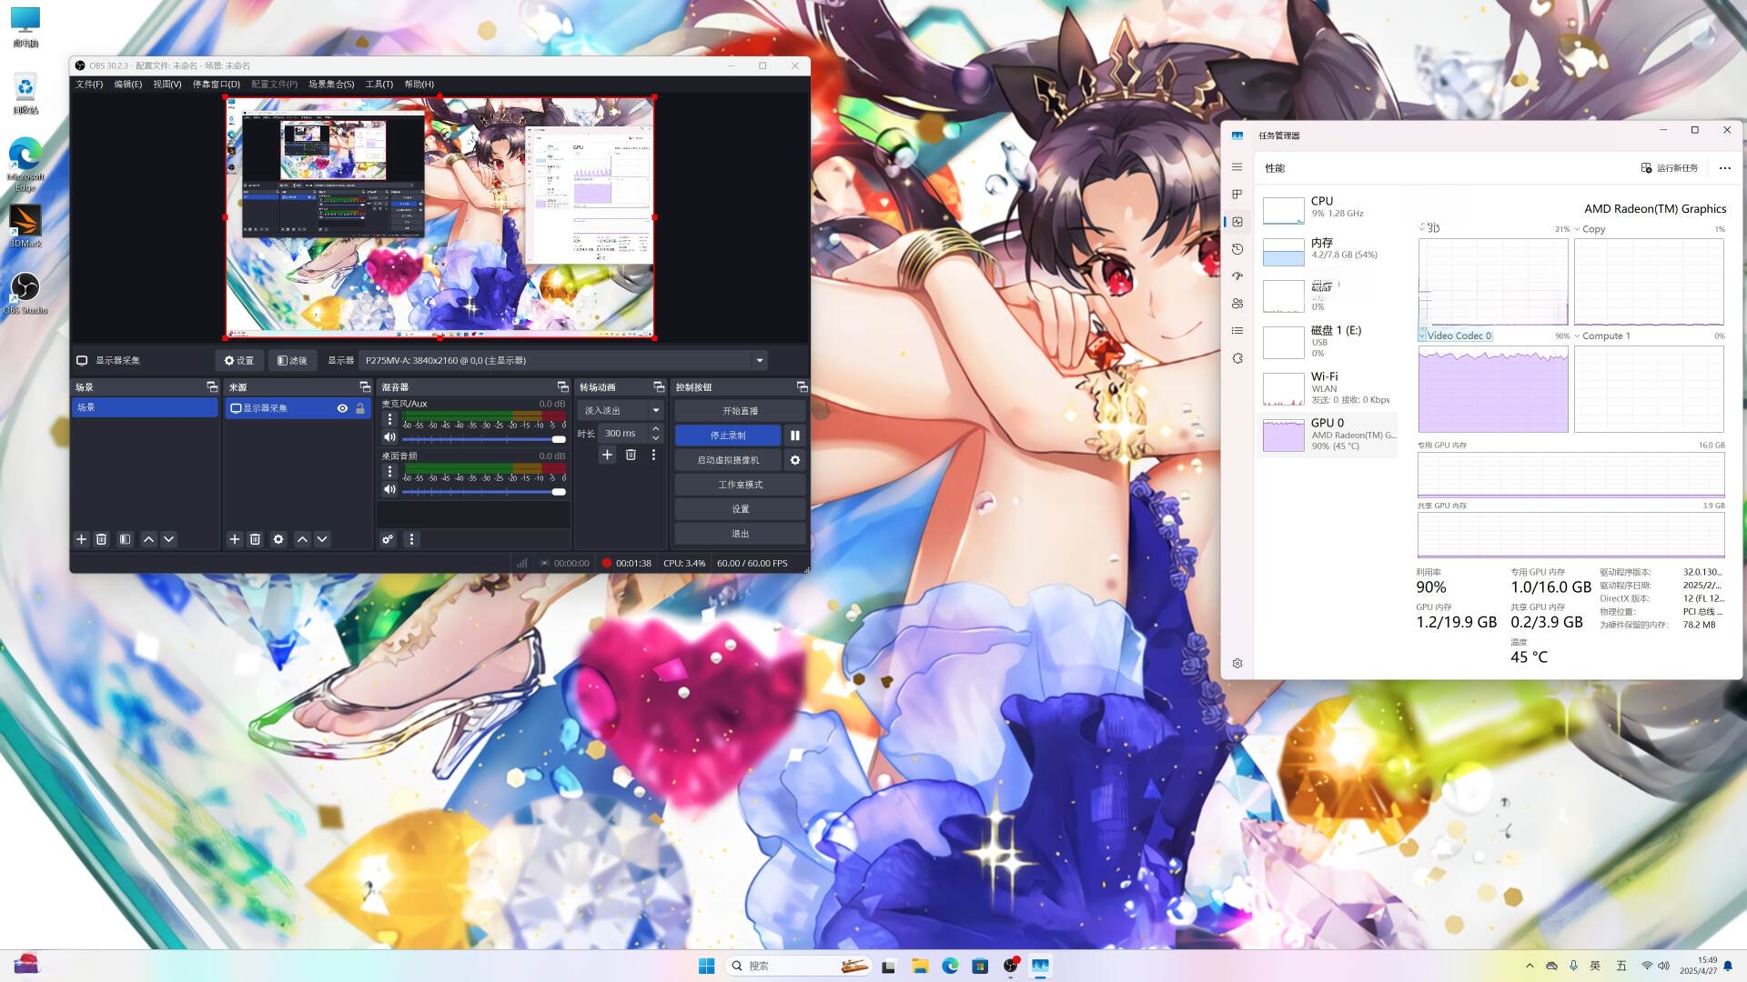Pop out the 转场动画 dock panel

659,387
